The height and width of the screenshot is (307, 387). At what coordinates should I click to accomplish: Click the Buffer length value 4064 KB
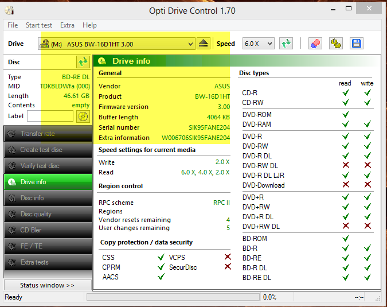pyautogui.click(x=218, y=117)
